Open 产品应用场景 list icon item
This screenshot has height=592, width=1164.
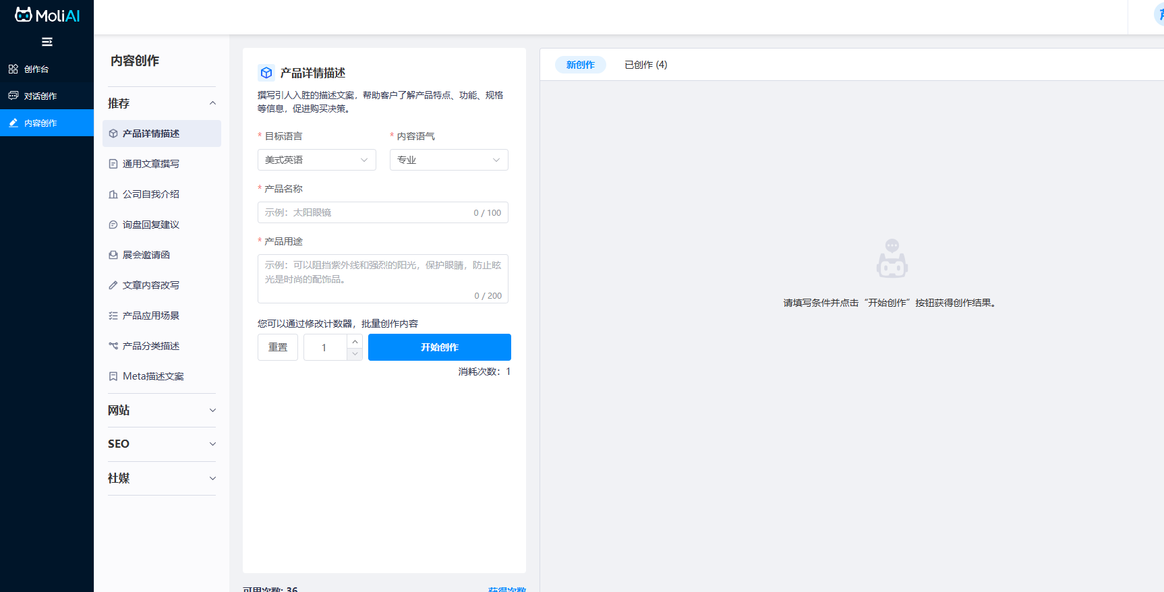point(113,316)
